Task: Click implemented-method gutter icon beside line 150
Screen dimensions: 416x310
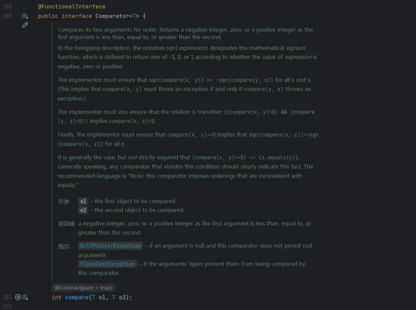Action: [x=25, y=297]
